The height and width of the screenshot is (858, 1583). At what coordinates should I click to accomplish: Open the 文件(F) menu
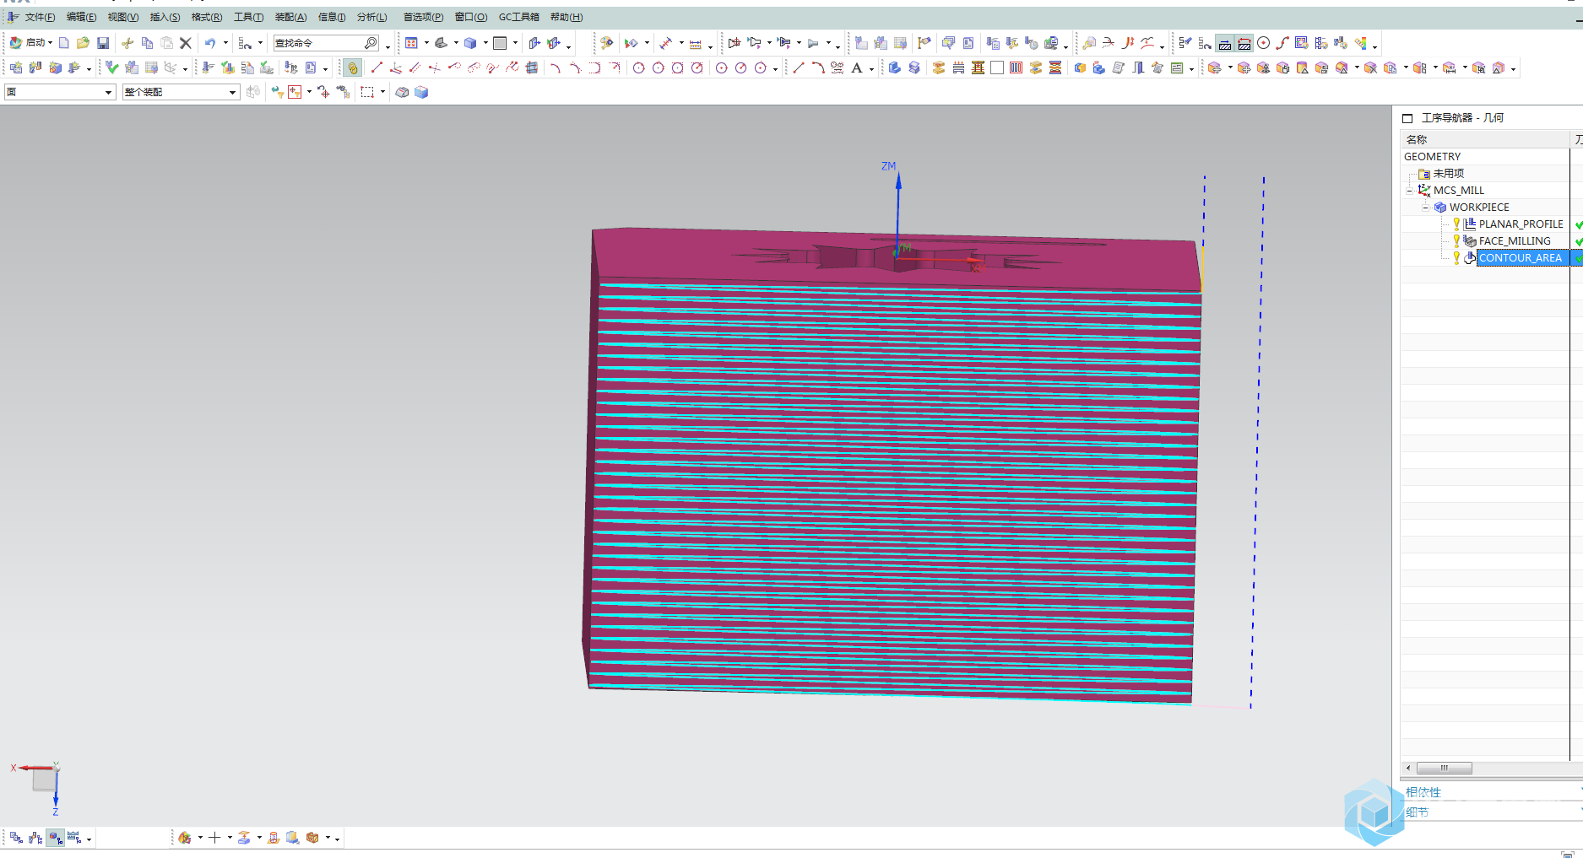[40, 17]
